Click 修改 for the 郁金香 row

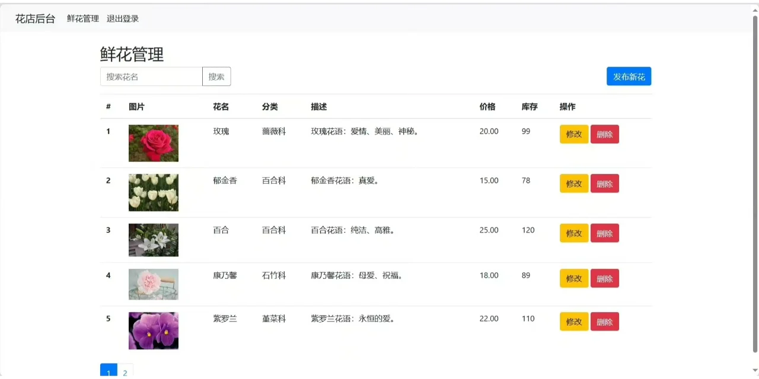(573, 183)
